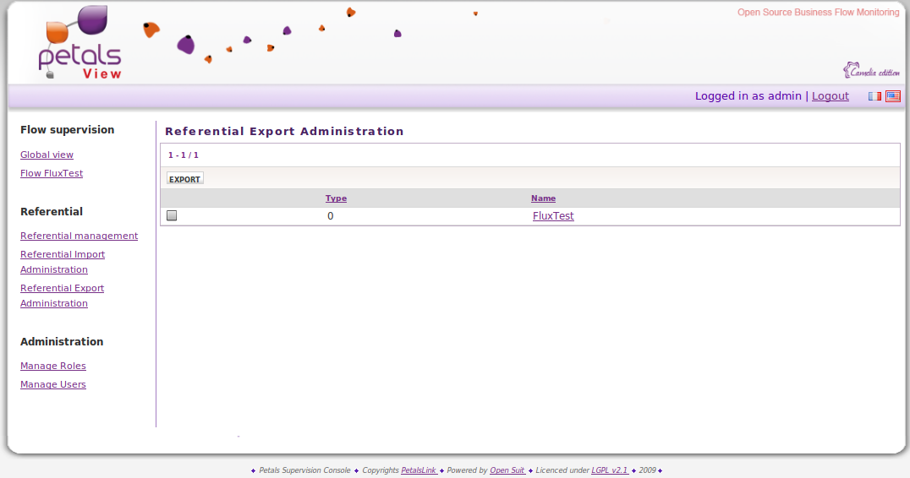
Task: Sort the table by Name column
Action: click(x=543, y=198)
